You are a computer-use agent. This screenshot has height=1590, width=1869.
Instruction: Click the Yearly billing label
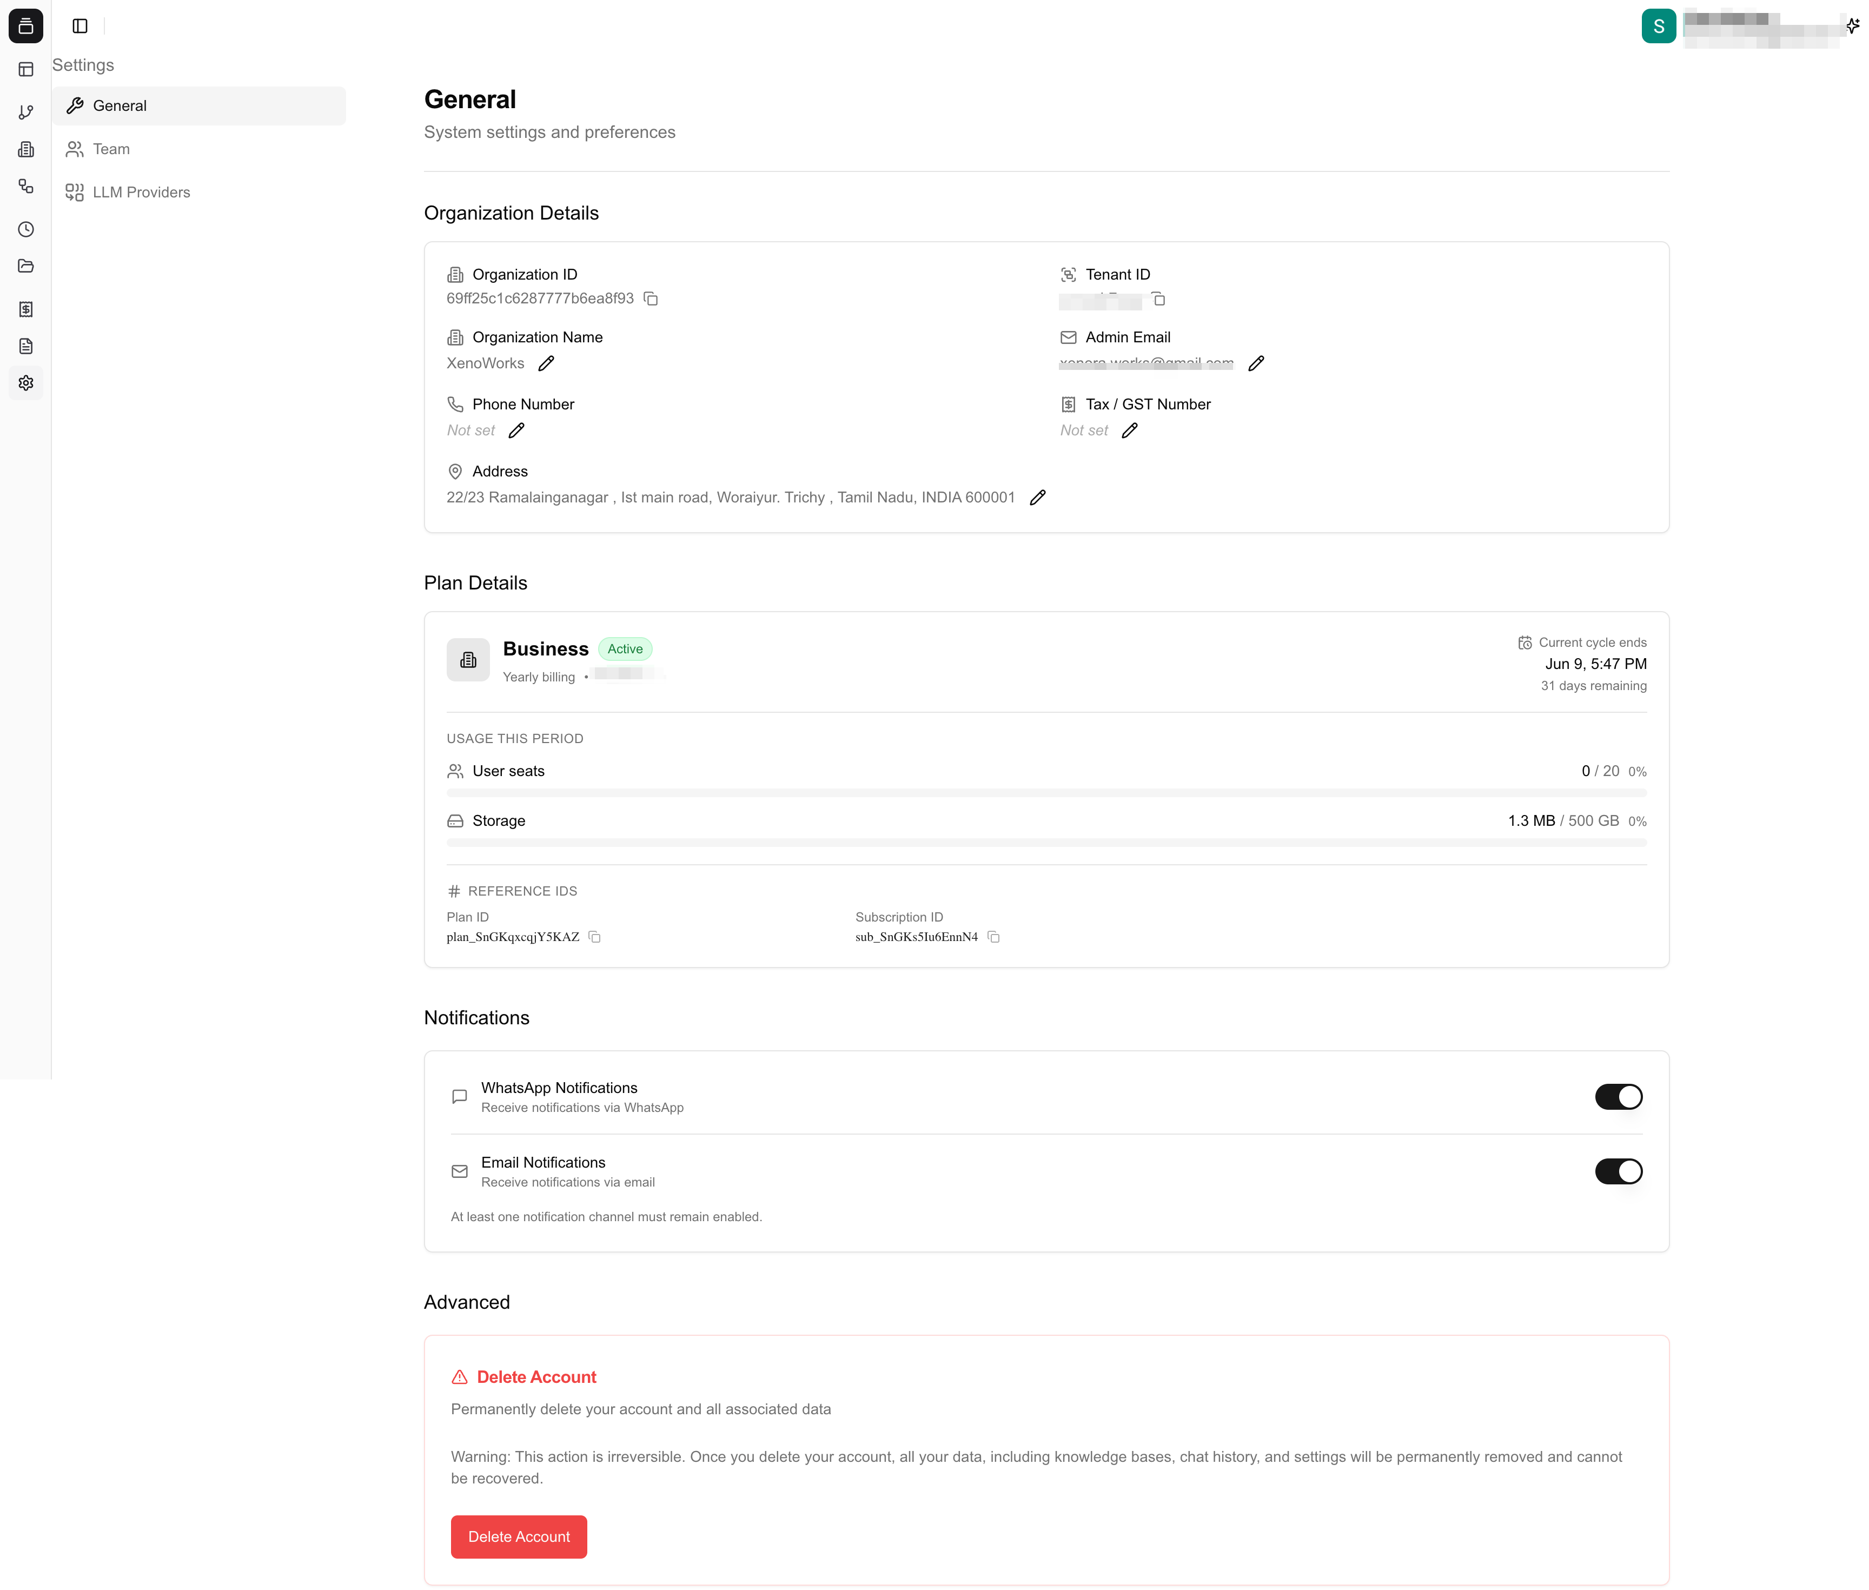click(539, 678)
